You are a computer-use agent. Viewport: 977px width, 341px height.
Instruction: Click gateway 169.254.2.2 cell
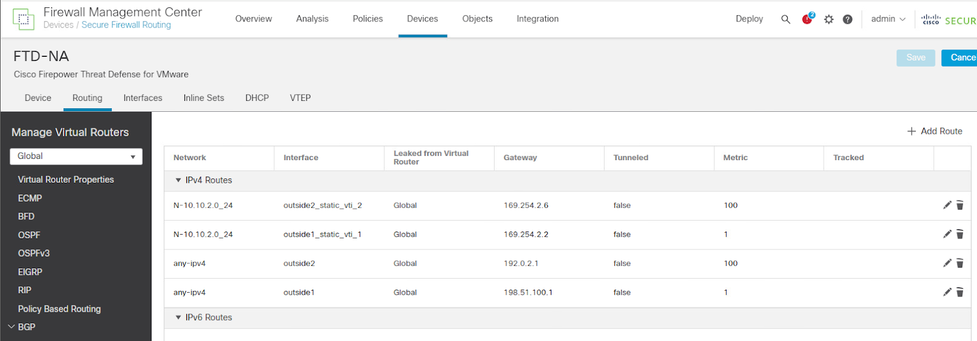point(526,234)
